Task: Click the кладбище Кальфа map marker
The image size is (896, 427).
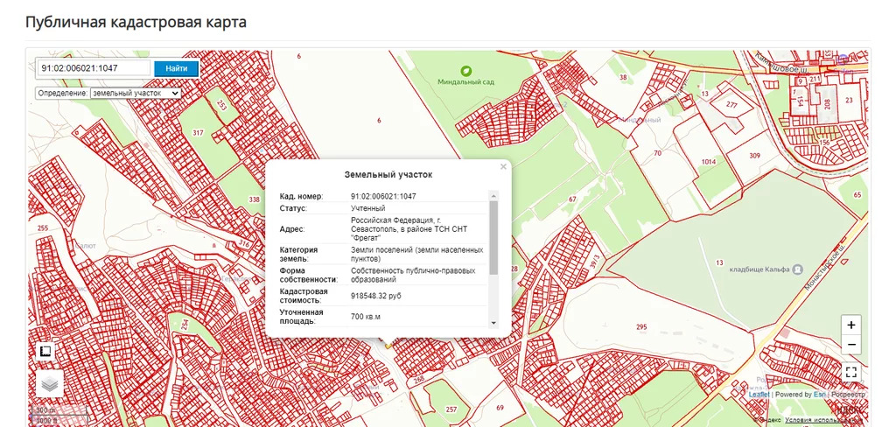Action: tap(797, 269)
